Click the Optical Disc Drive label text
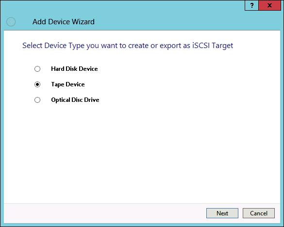Viewport: 284px width, 227px height. (75, 100)
